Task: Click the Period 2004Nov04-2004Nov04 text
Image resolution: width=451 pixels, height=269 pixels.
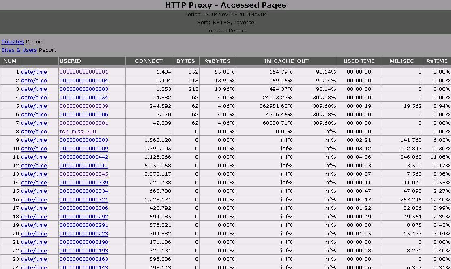Action: pos(226,14)
